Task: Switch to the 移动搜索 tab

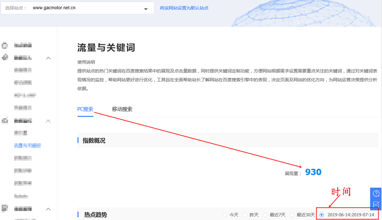Action: pos(122,109)
